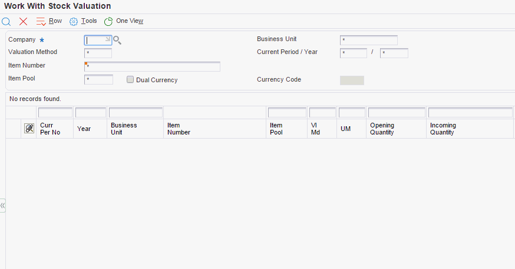Screen dimensions: 515x269
Task: Focus the Valuation Method field
Action: (x=98, y=53)
